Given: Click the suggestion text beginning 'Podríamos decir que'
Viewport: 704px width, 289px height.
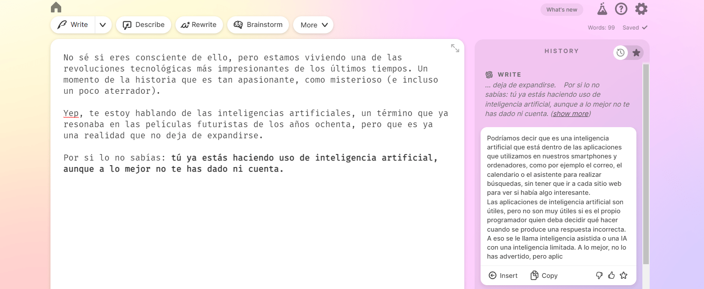Looking at the screenshot, I should [557, 197].
